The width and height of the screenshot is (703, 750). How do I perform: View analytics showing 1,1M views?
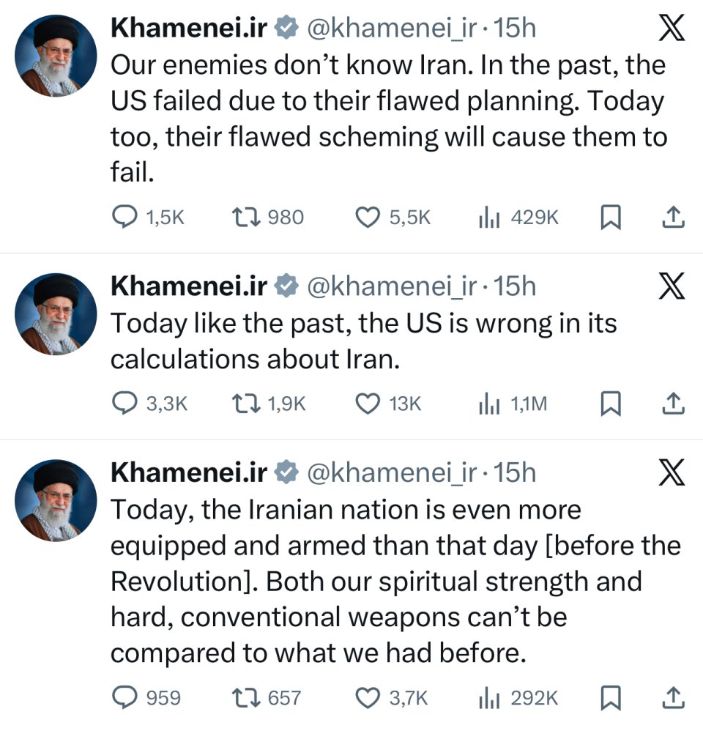488,404
